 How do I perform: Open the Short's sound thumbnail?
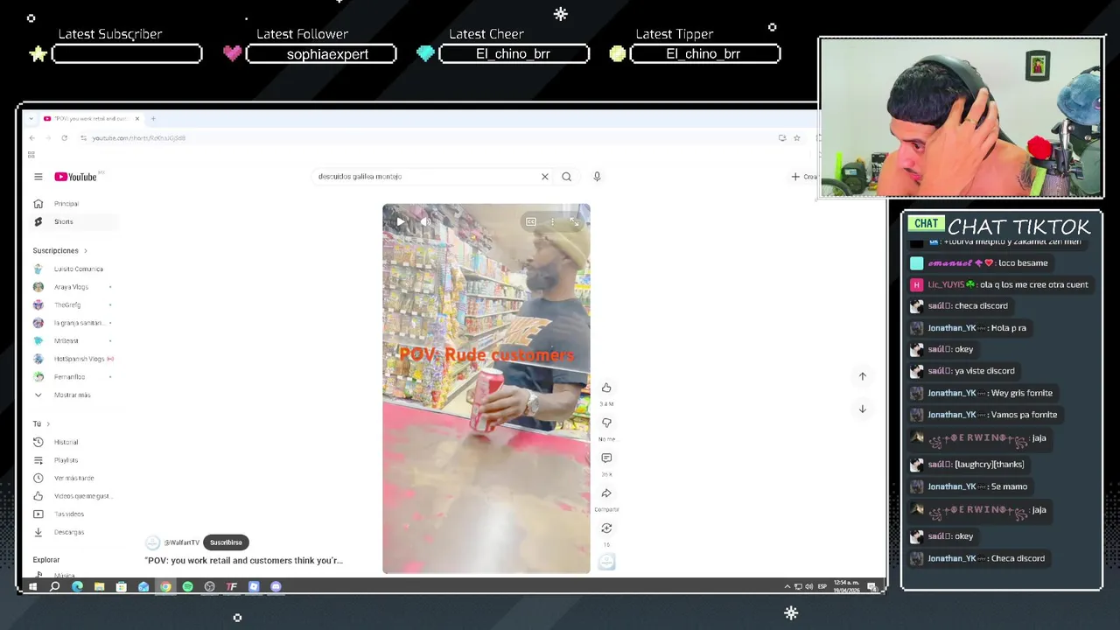606,562
